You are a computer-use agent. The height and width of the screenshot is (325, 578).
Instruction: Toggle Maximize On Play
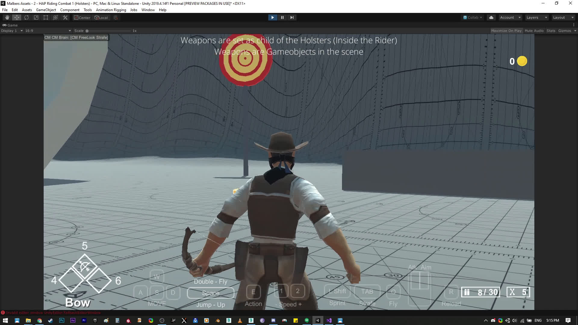coord(506,31)
